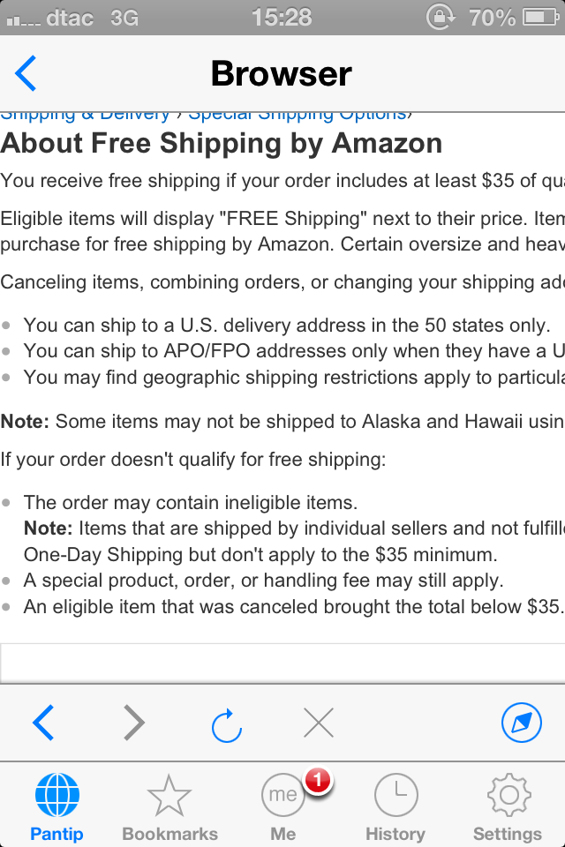Open the Shipping & Delivery breadcrumb link
This screenshot has width=565, height=847.
coord(85,116)
